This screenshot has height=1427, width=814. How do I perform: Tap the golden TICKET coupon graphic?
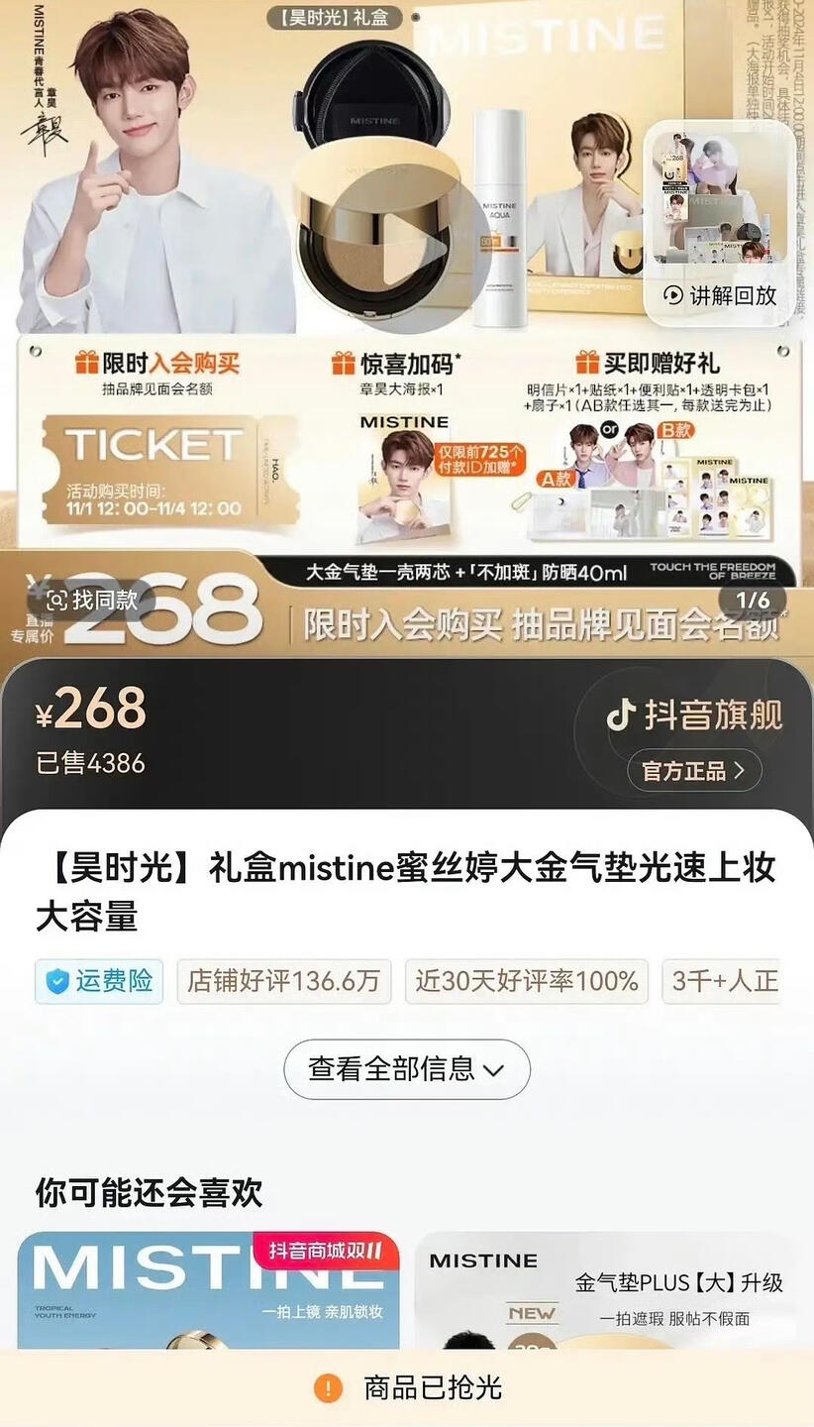(171, 470)
